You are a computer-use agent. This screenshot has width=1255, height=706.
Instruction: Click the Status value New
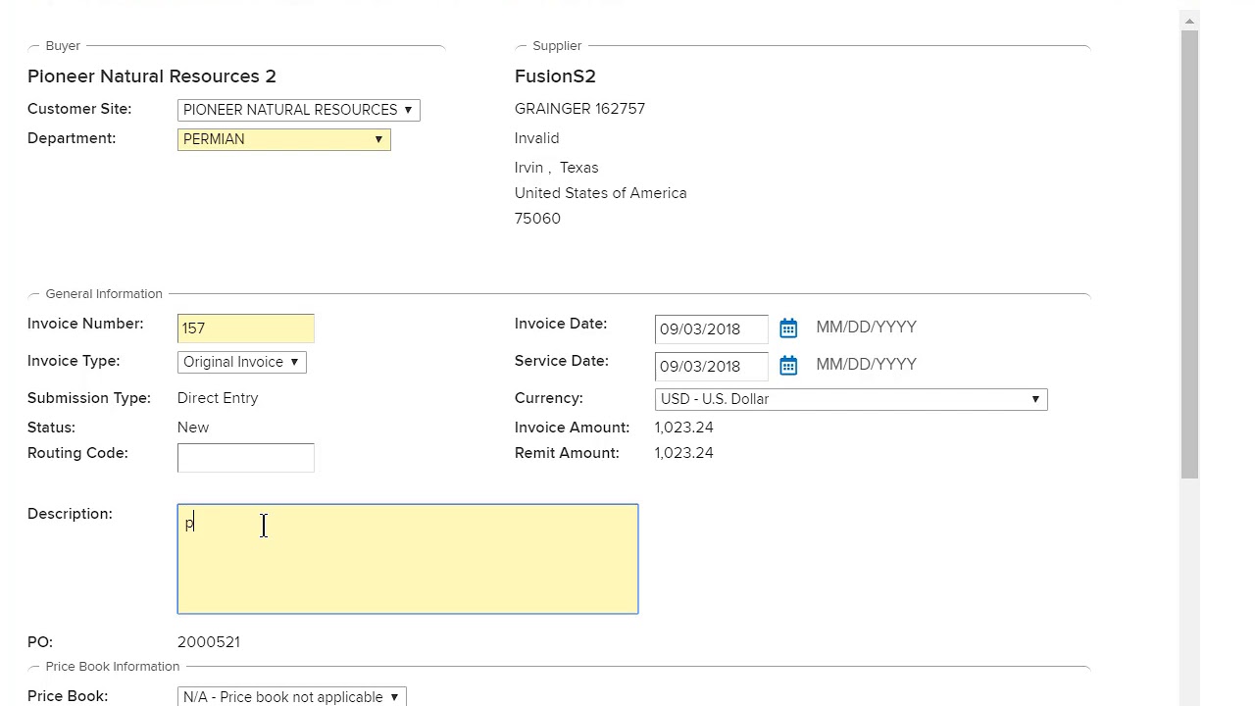[193, 428]
